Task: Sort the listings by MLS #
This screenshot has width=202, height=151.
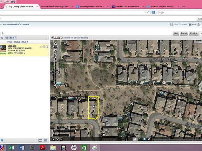Action: coord(25,42)
